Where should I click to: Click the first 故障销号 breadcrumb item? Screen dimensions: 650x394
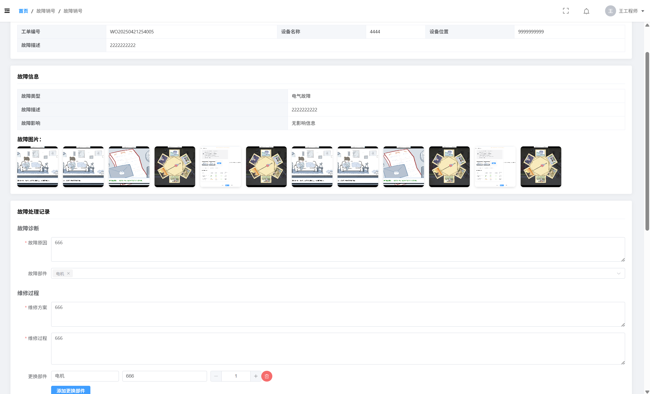coord(46,11)
